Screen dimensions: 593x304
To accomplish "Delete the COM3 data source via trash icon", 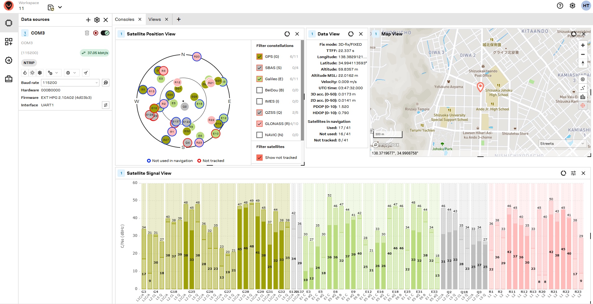I will tap(87, 33).
